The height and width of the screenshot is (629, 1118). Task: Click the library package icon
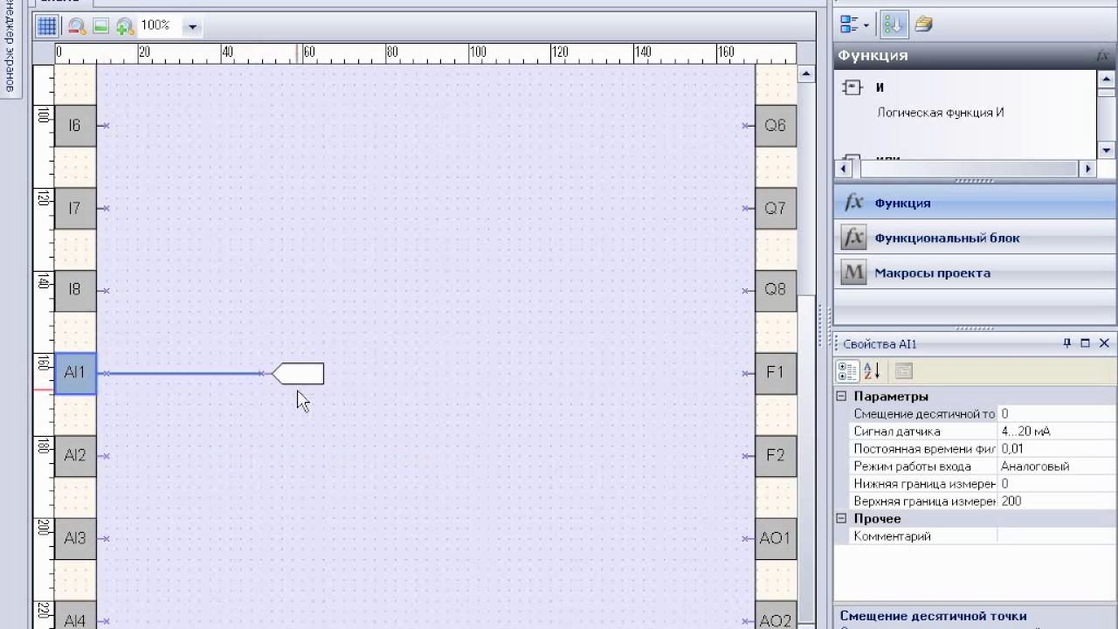coord(923,24)
